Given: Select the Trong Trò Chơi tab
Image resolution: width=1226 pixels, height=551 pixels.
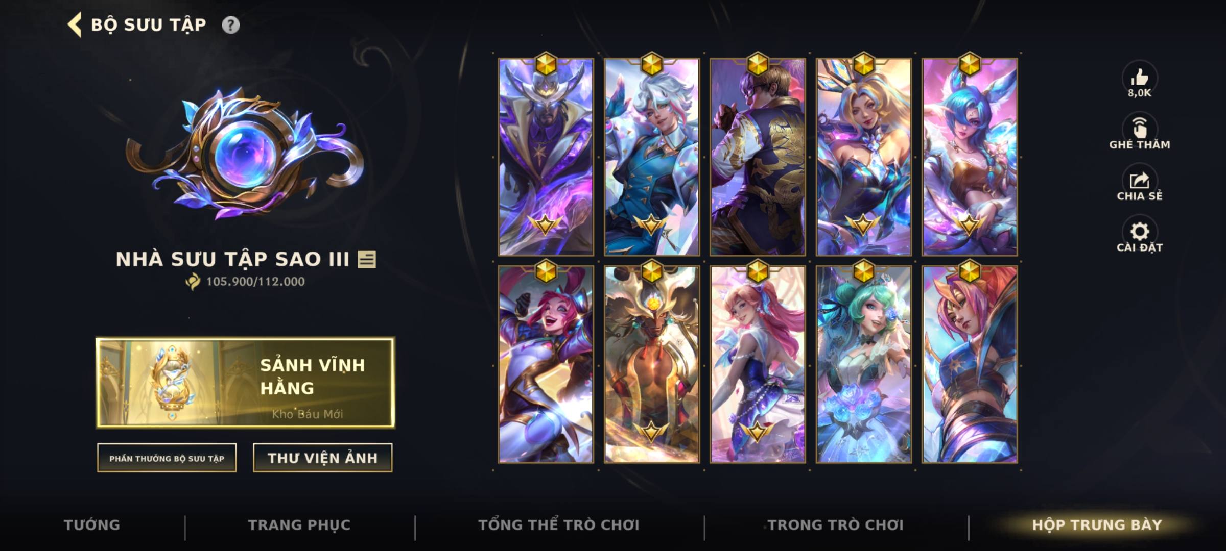Looking at the screenshot, I should click(x=836, y=525).
